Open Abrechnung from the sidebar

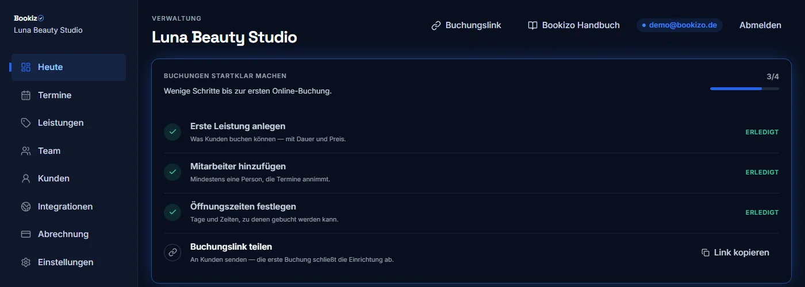pyautogui.click(x=69, y=234)
